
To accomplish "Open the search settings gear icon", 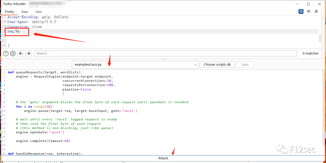I will click(13, 54).
